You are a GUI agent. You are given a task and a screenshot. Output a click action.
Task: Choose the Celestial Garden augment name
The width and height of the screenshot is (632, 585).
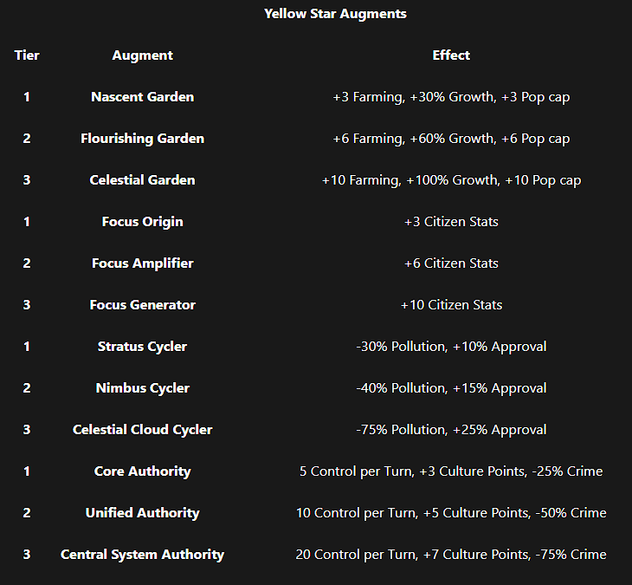click(x=142, y=180)
